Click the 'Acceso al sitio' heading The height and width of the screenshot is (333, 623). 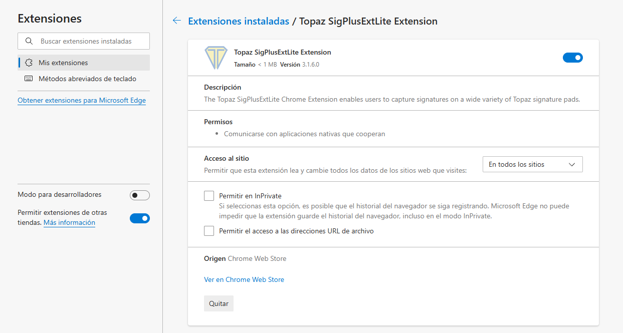[227, 158]
